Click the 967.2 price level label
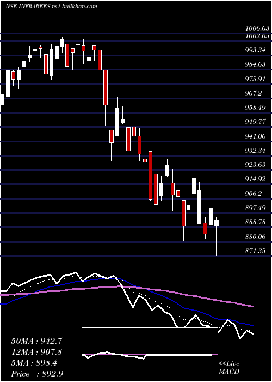 click(255, 93)
